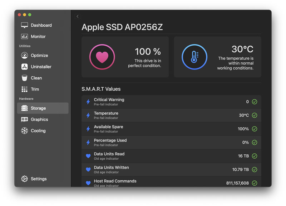
Task: Click the 16 TB read value
Action: (243, 156)
